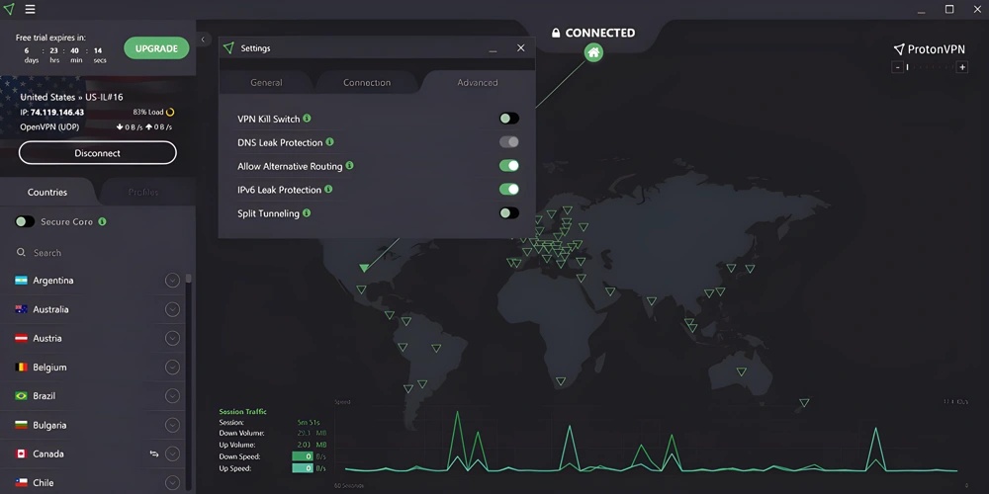Expand Bulgaria server list
The width and height of the screenshot is (989, 494).
[x=172, y=425]
